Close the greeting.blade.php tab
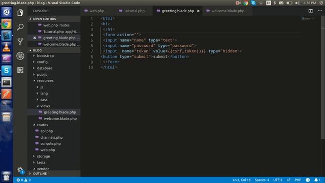Viewport: 325px width, 183px height. point(199,11)
